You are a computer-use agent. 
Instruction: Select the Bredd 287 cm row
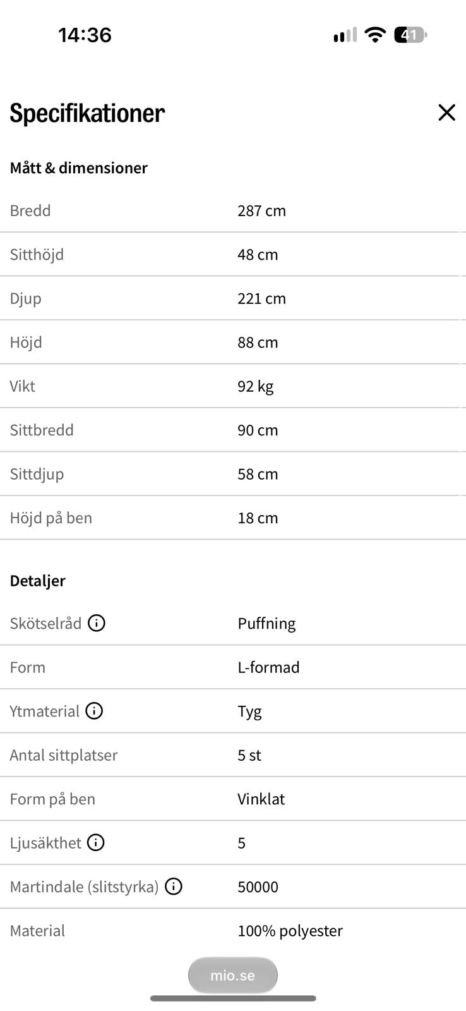[233, 210]
